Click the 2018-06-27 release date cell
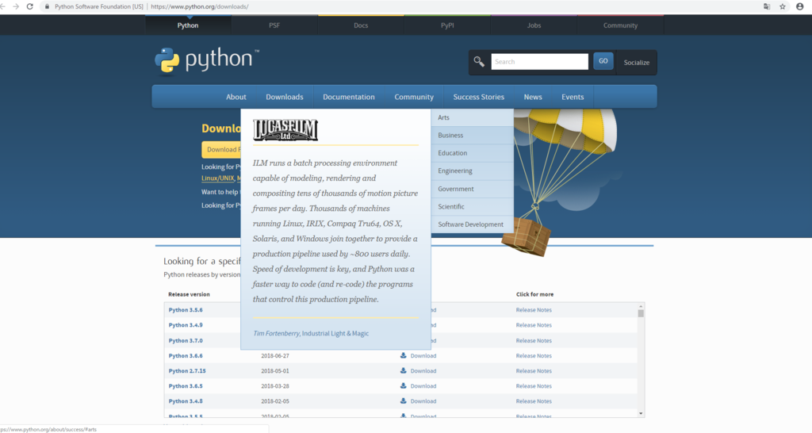Screen dimensions: 812x433 [x=275, y=356]
